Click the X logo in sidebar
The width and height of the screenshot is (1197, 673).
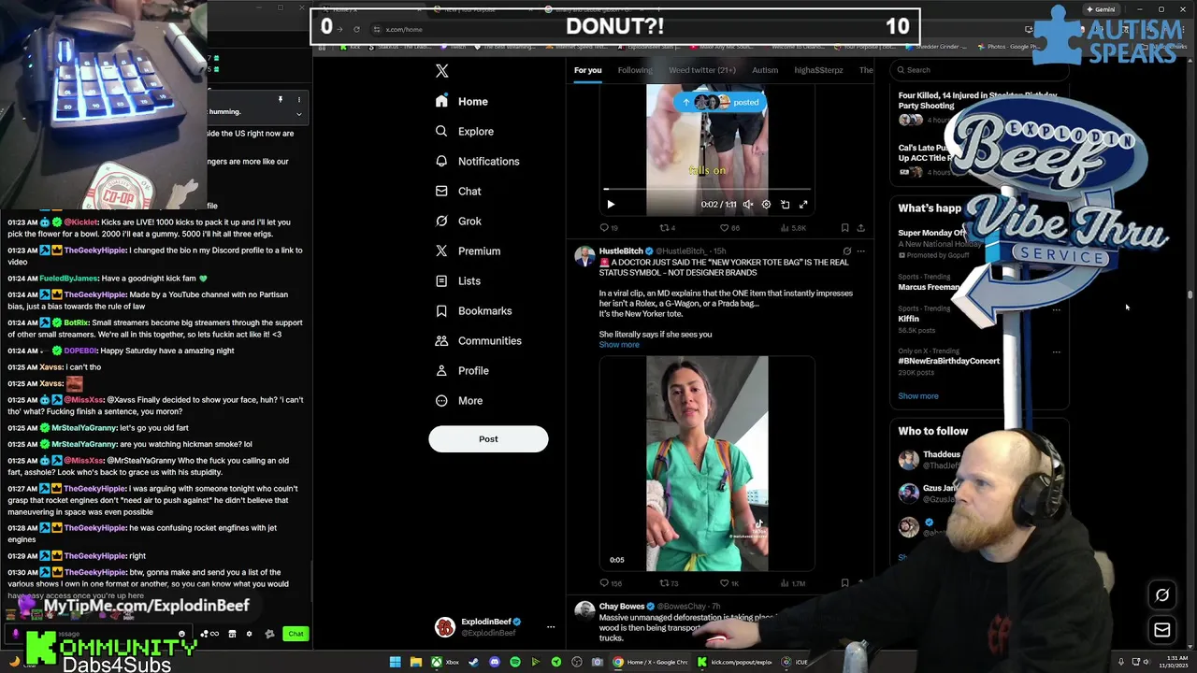(442, 71)
